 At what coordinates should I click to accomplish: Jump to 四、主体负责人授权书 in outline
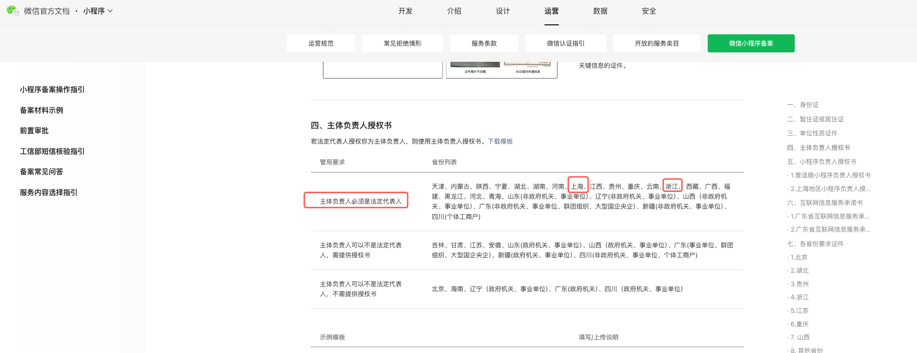(x=819, y=148)
